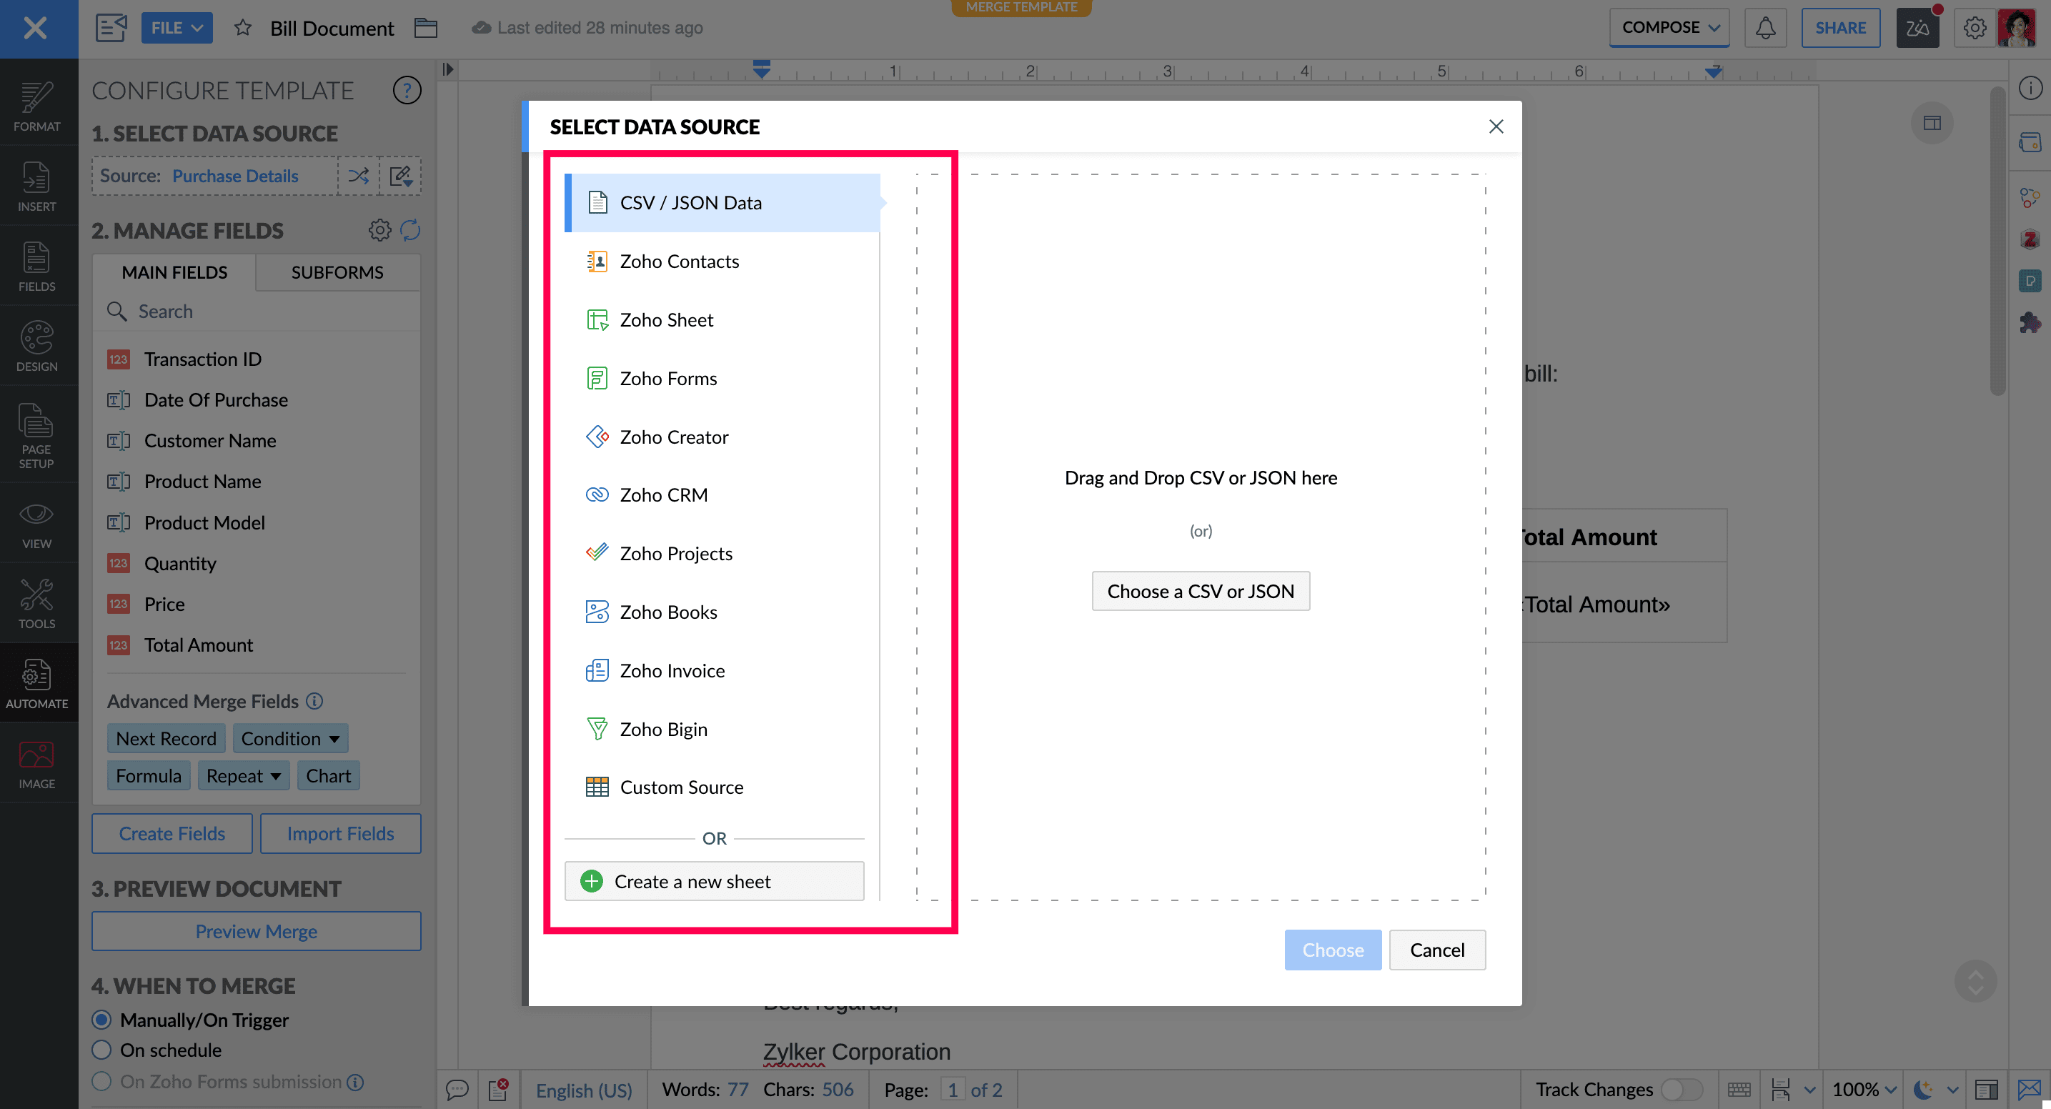
Task: Switch to the MAIN FIELDS tab
Action: (174, 272)
